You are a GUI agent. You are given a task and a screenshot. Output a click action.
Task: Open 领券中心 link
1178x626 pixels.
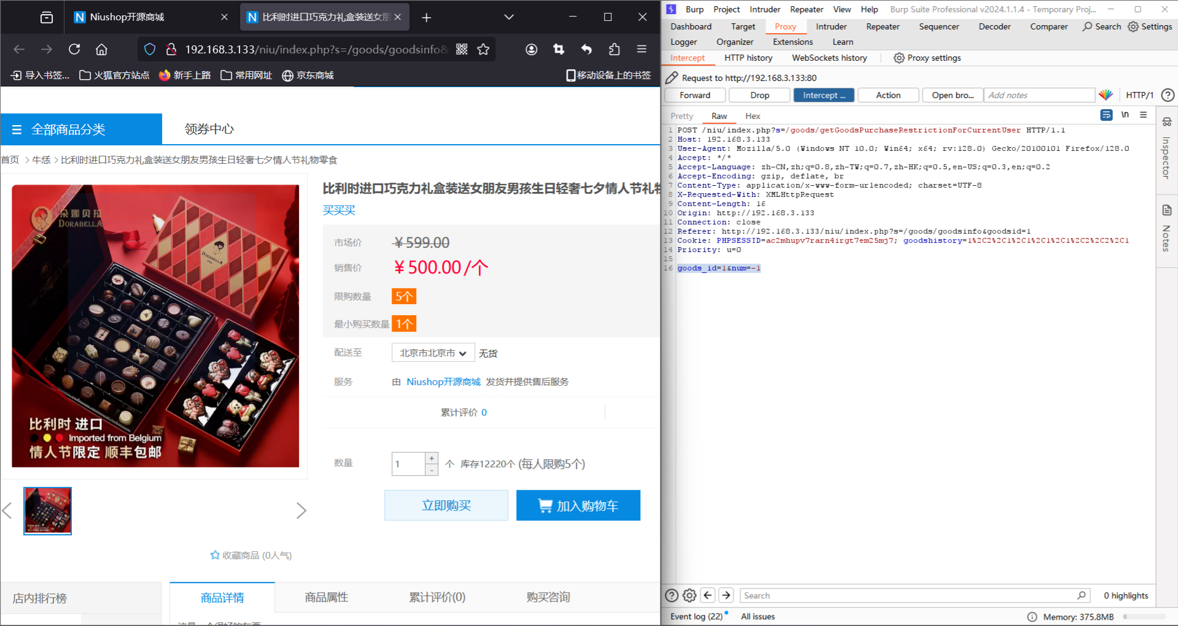click(209, 129)
